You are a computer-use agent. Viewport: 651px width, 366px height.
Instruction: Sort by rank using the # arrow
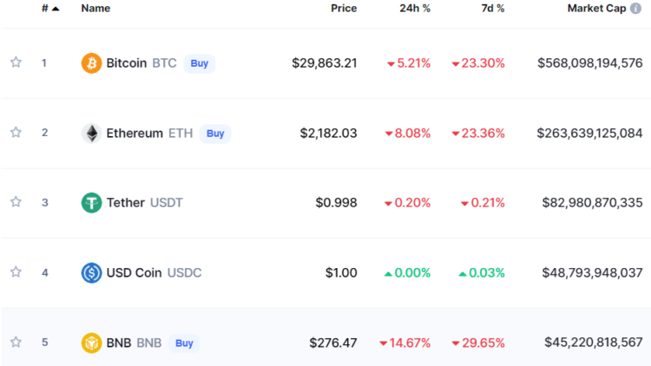[50, 9]
